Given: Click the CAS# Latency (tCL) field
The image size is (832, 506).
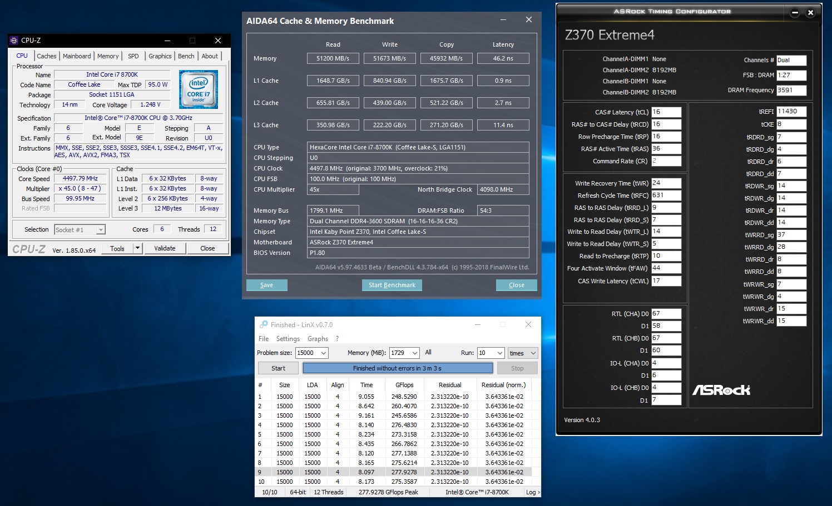Looking at the screenshot, I should pos(666,112).
